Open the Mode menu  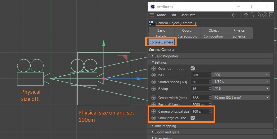161,15
